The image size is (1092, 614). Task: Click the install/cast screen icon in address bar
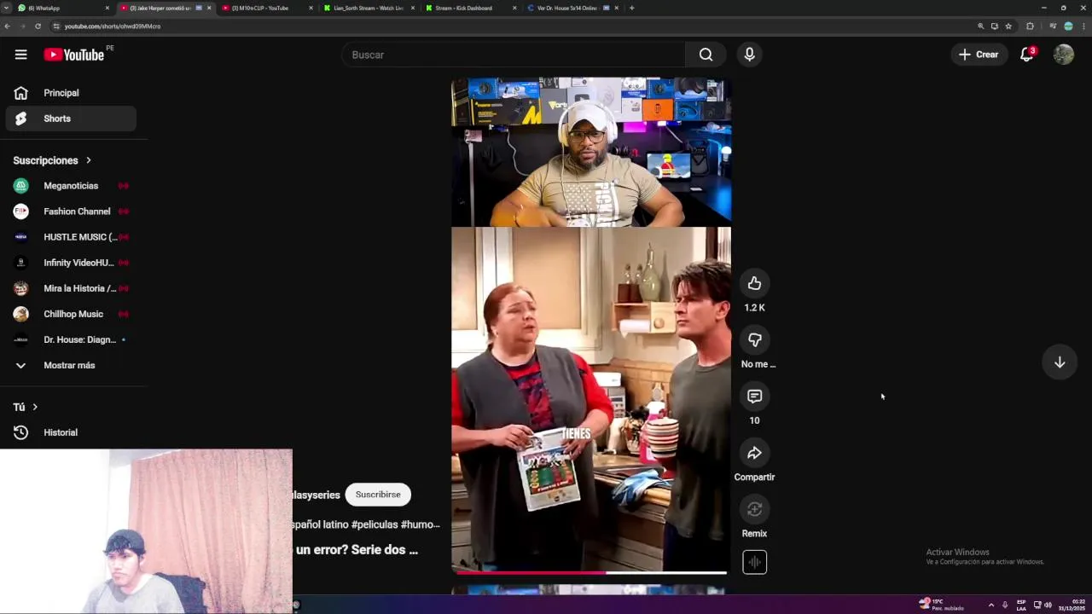(995, 26)
